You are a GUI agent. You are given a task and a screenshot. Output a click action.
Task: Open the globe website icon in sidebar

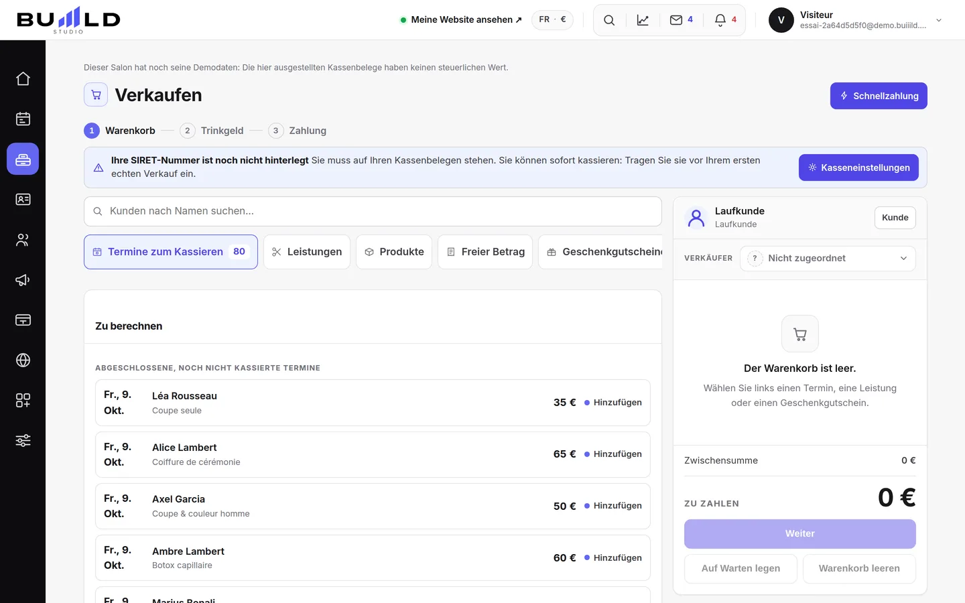23,360
